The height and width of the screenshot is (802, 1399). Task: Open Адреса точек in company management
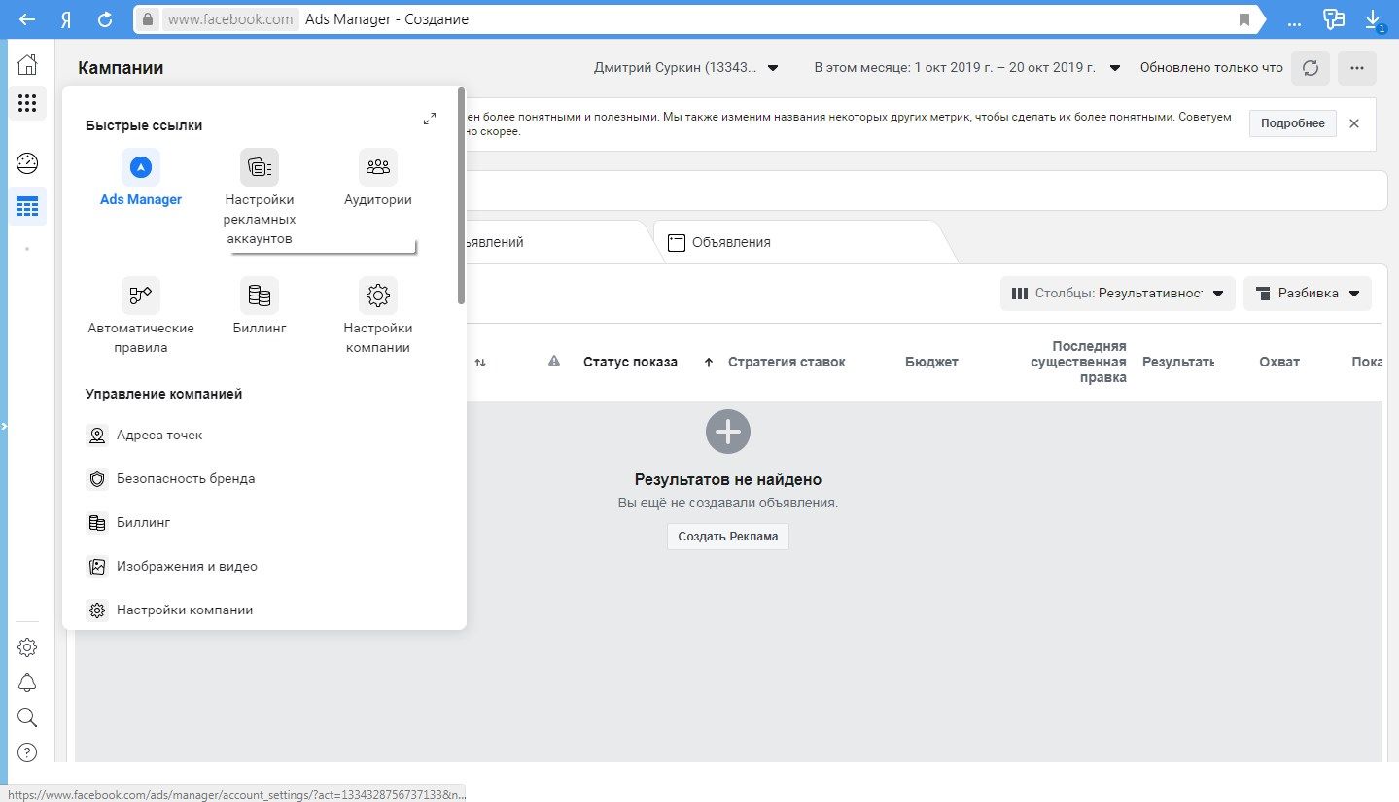pyautogui.click(x=159, y=436)
